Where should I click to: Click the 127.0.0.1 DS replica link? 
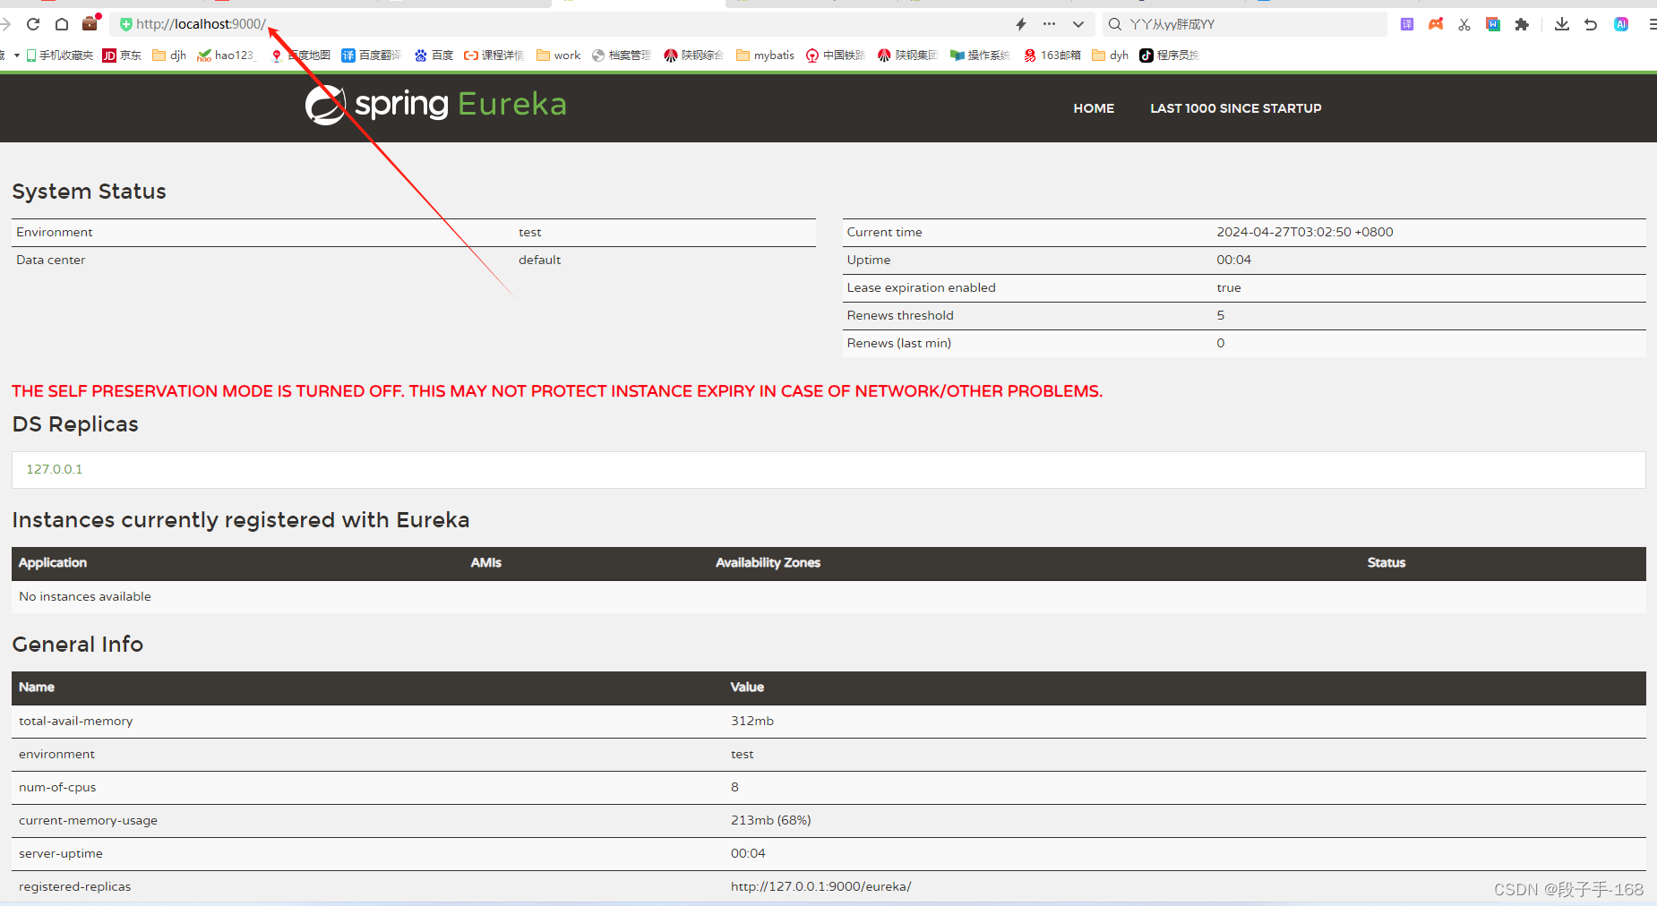(55, 469)
